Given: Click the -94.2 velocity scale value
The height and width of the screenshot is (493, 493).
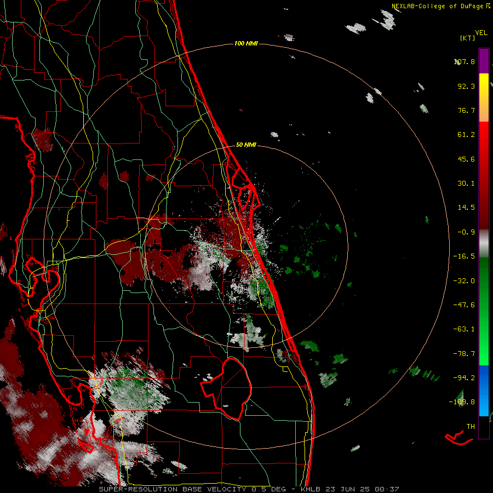Looking at the screenshot, I should click(464, 378).
